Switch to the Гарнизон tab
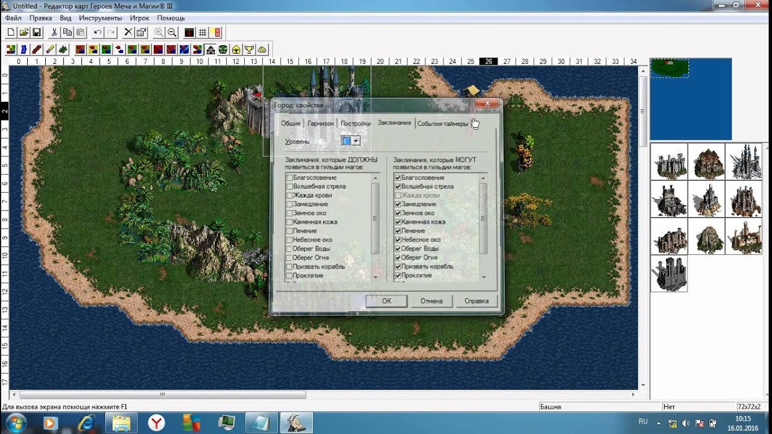This screenshot has width=772, height=434. pyautogui.click(x=320, y=124)
